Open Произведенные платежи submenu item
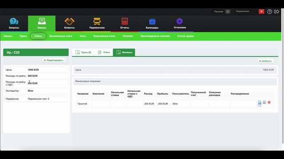Screen dimensions: 284x159 155,36
